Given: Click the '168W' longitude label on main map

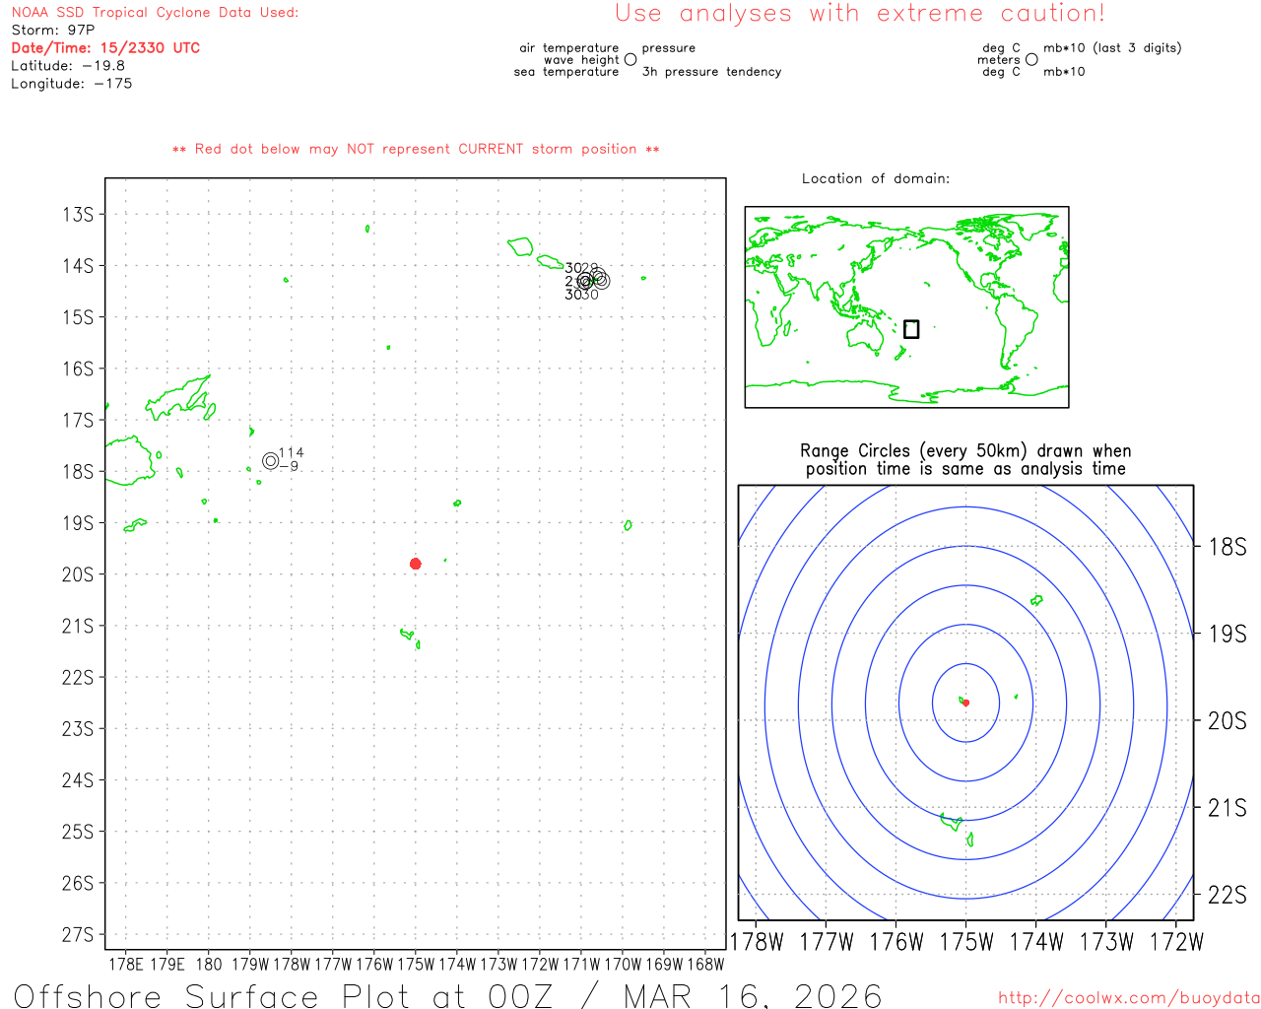Looking at the screenshot, I should (x=705, y=964).
